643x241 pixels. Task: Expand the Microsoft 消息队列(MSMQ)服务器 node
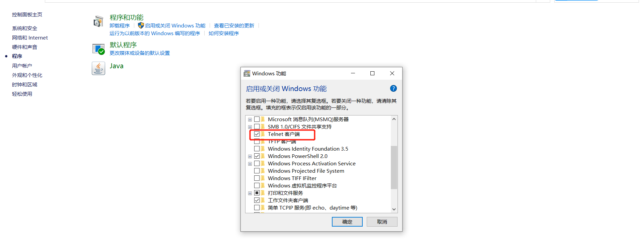pyautogui.click(x=250, y=119)
